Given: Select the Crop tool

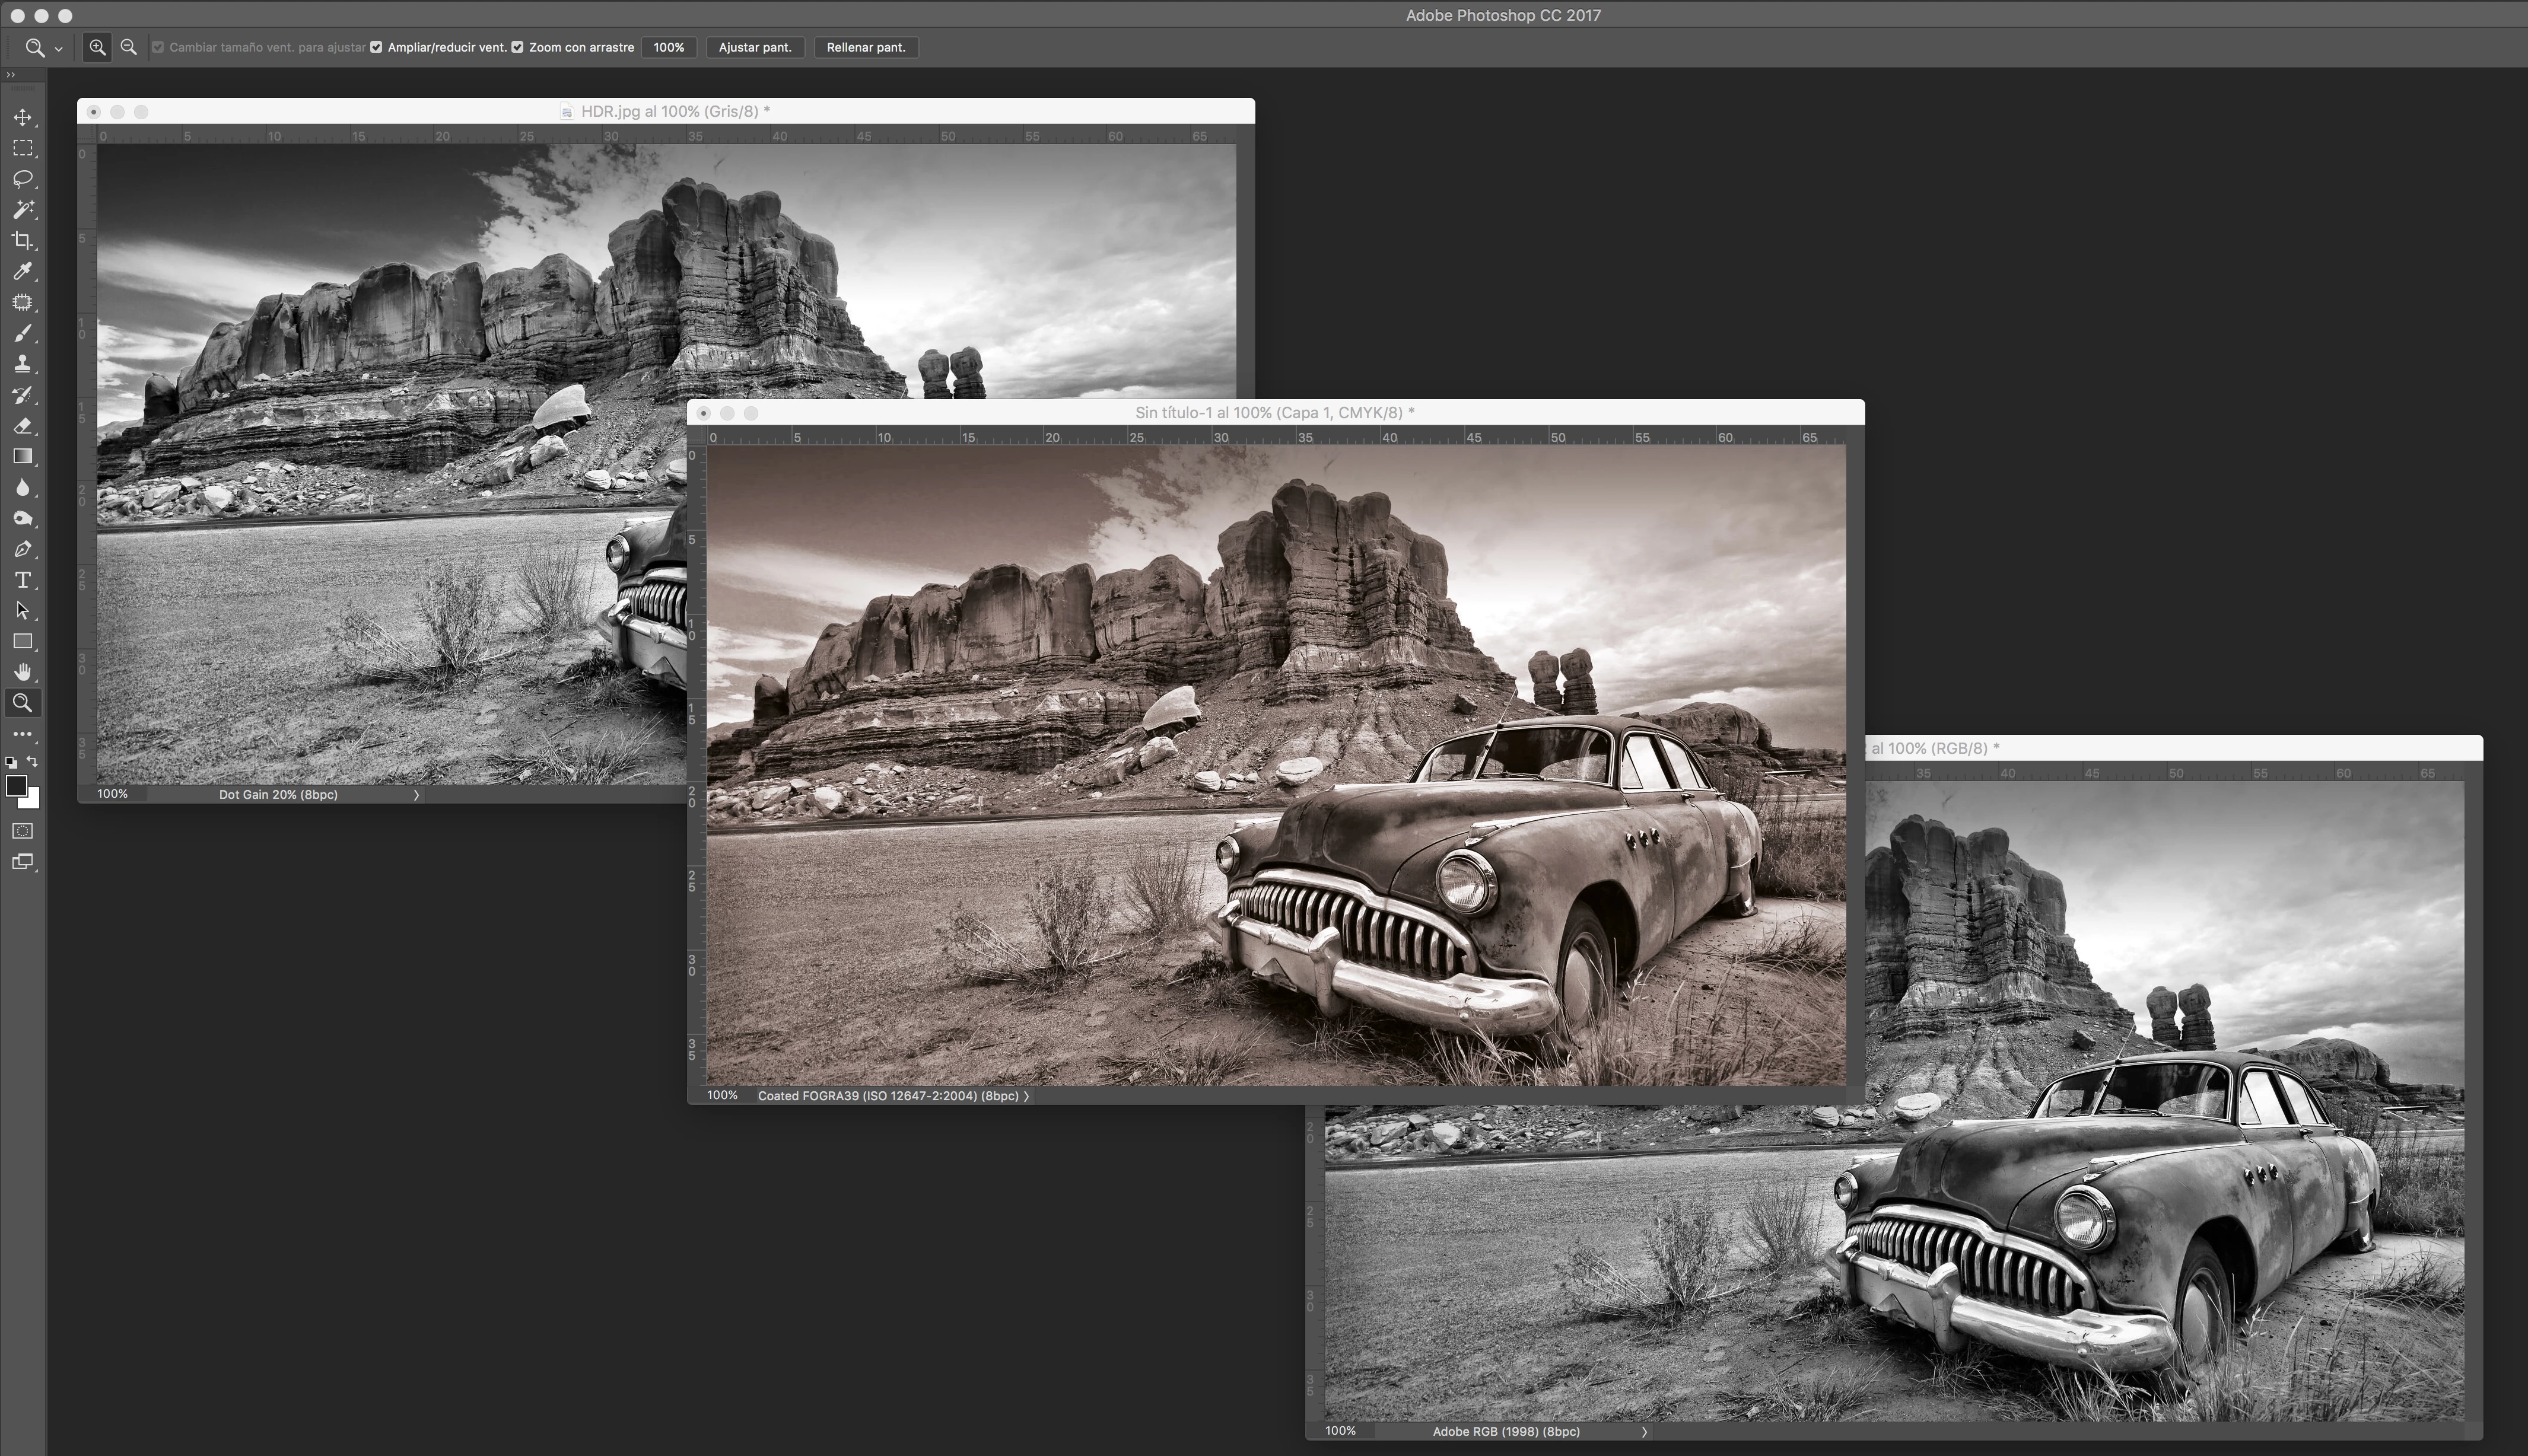Looking at the screenshot, I should point(22,241).
